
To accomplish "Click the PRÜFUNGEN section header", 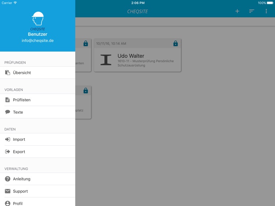I will coord(15,63).
